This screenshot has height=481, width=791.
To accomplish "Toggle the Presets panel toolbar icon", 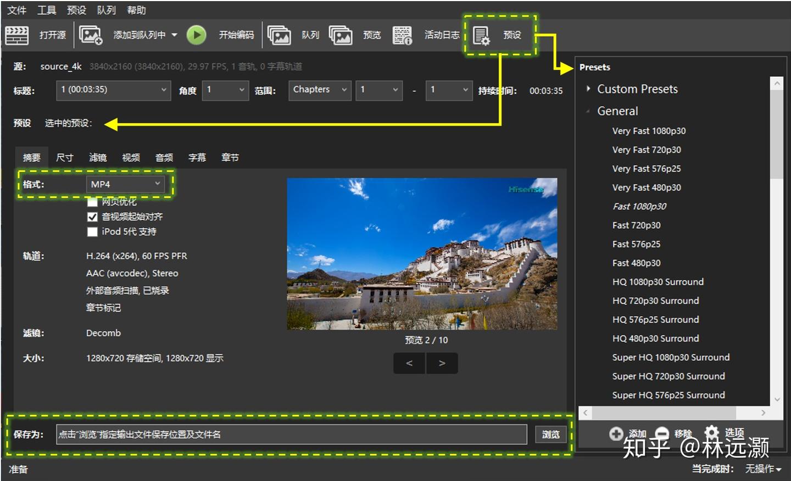I will click(481, 36).
